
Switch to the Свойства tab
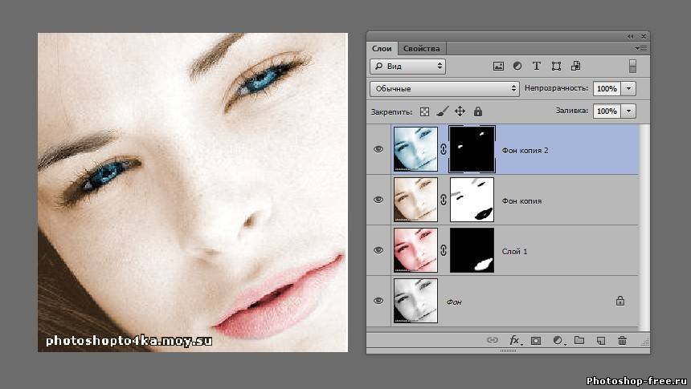422,48
